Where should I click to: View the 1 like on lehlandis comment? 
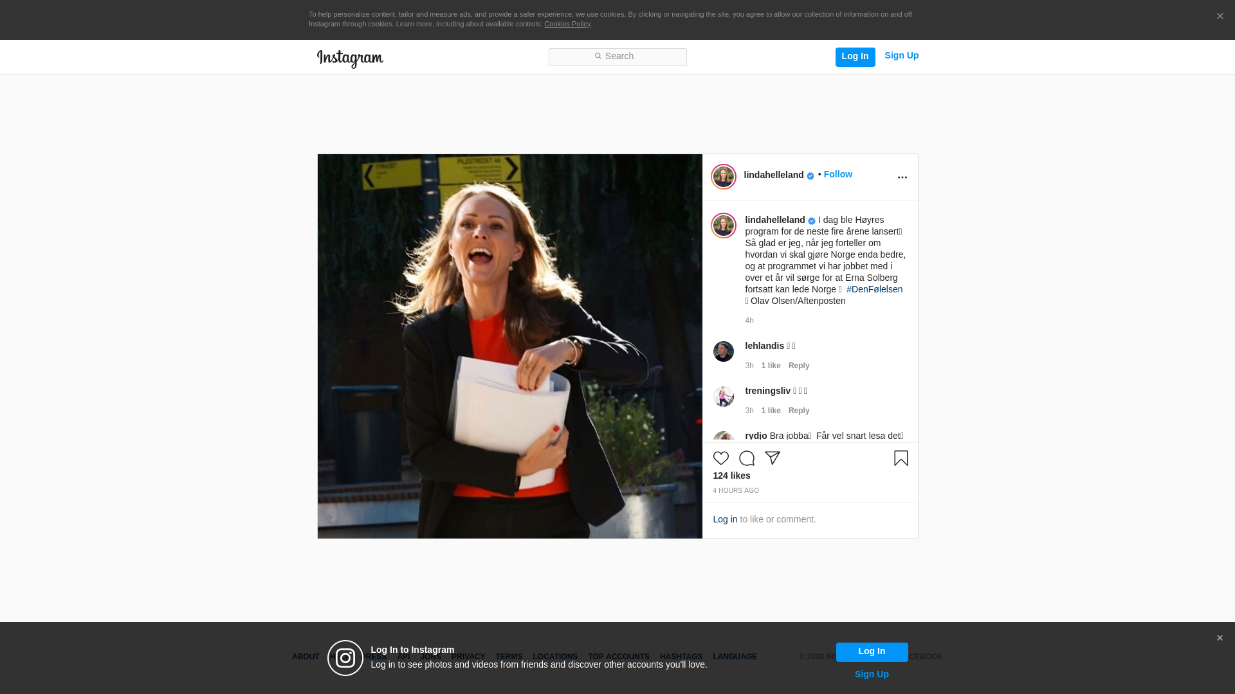[771, 366]
